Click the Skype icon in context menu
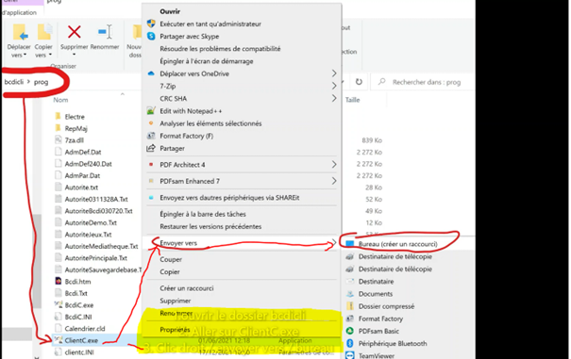 point(151,36)
